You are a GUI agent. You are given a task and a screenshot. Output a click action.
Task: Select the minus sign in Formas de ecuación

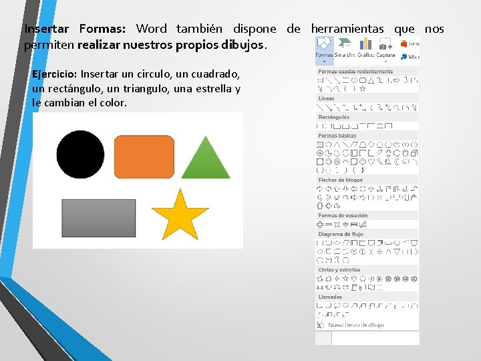click(329, 225)
